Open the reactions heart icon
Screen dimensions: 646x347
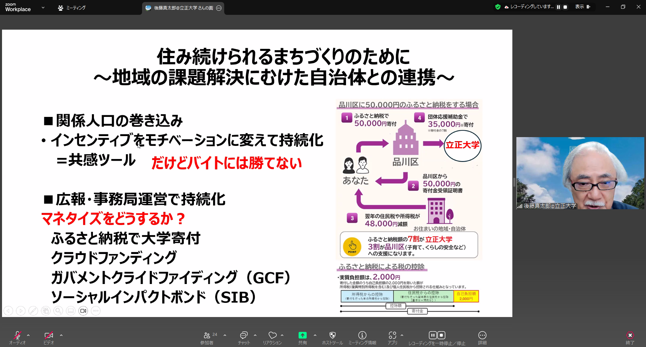point(272,337)
